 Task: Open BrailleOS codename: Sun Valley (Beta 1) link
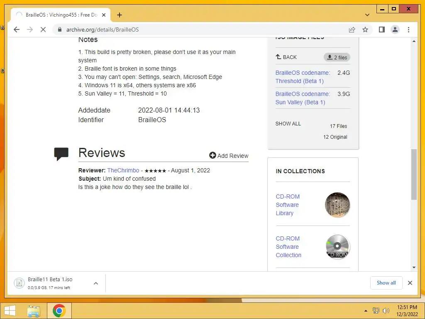pyautogui.click(x=303, y=98)
